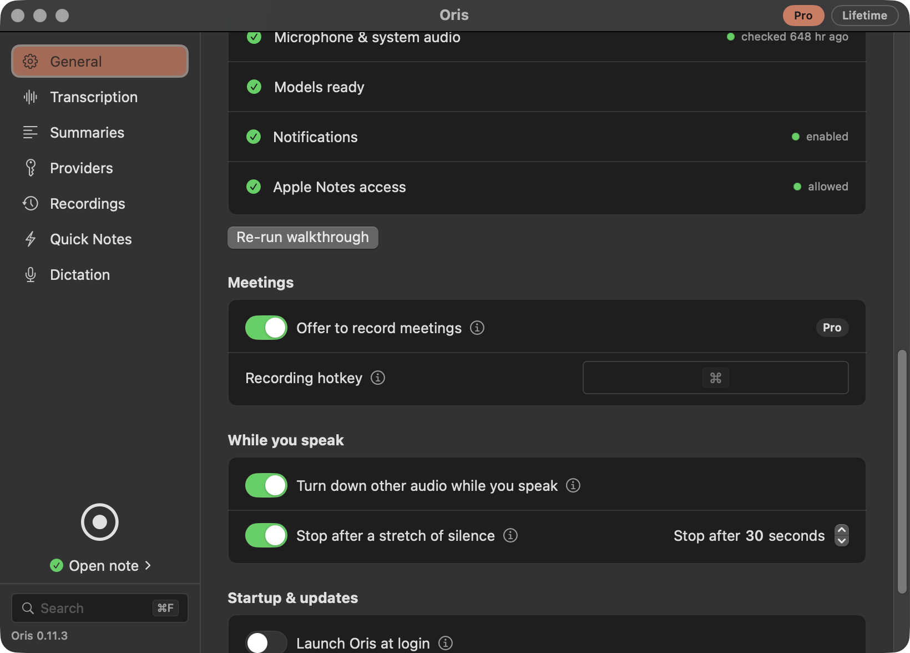The image size is (910, 653).
Task: Click the vertical scrollbar on the right
Action: pyautogui.click(x=902, y=471)
